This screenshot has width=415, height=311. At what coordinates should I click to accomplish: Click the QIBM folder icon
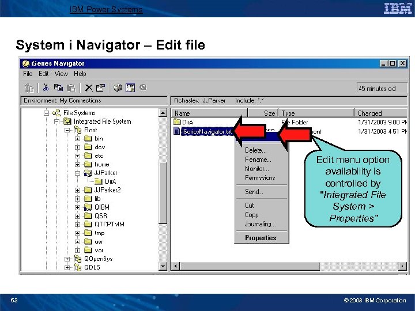pos(88,207)
